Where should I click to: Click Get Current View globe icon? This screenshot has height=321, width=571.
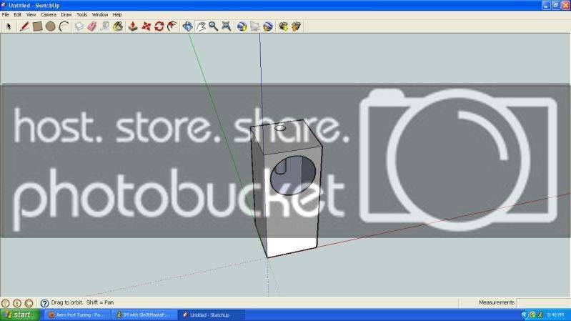242,26
